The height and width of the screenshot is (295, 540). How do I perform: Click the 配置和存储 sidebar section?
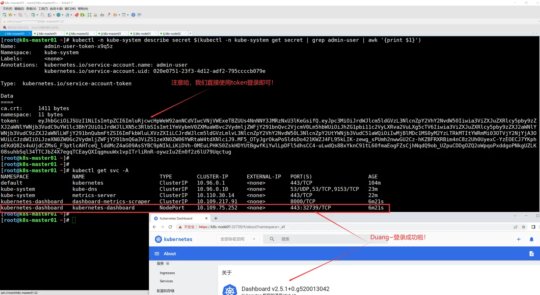(165, 291)
